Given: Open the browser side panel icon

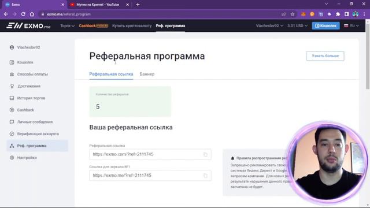Looking at the screenshot, I should (347, 14).
